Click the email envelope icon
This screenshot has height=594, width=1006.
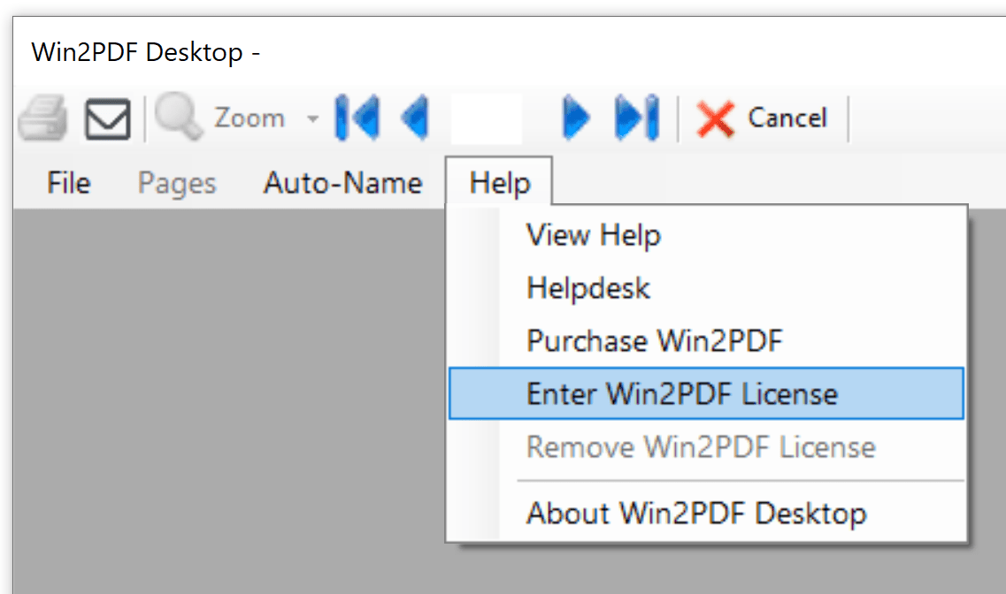coord(108,118)
